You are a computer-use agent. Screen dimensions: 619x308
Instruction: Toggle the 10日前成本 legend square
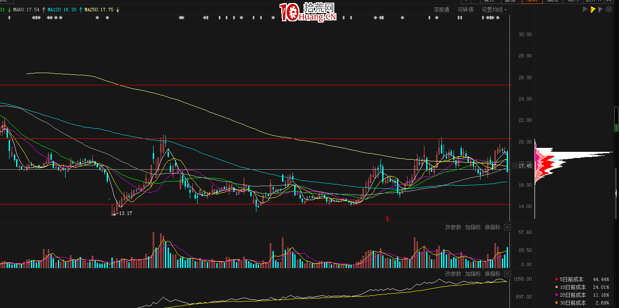pos(556,287)
